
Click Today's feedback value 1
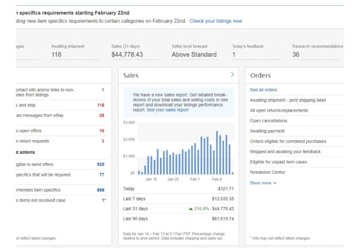(234, 55)
